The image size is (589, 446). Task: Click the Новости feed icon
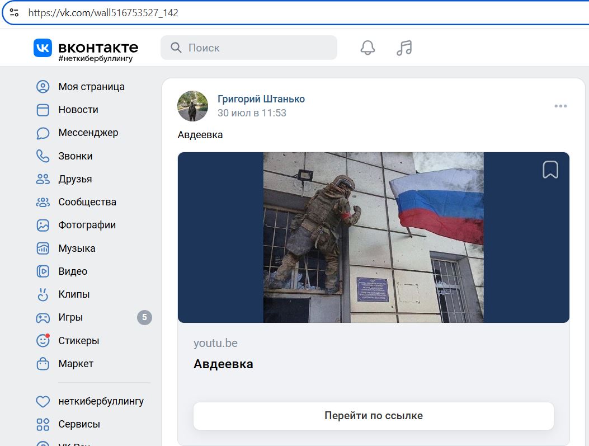tap(43, 110)
